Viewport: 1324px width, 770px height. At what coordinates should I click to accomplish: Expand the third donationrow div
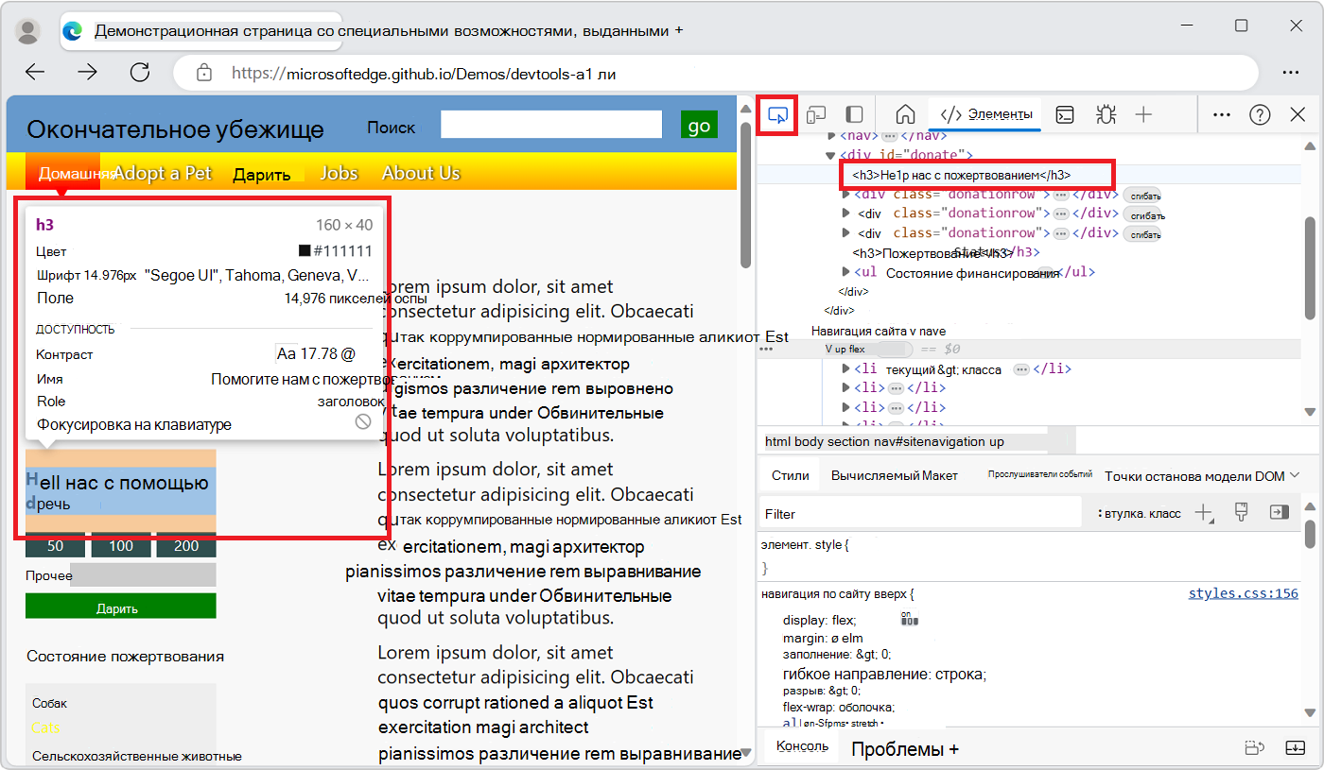click(x=846, y=232)
